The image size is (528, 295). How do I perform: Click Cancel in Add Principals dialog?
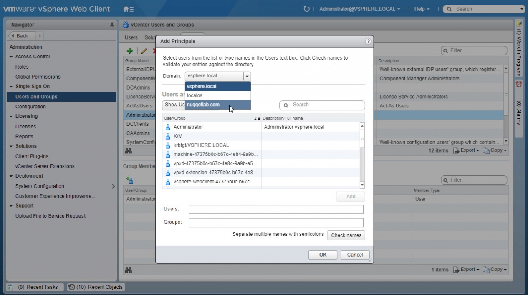click(355, 255)
